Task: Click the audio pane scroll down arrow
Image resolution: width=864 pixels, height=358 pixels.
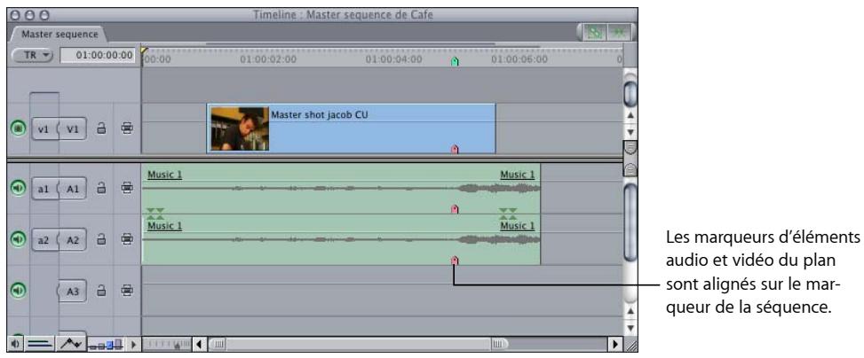Action: [x=630, y=328]
